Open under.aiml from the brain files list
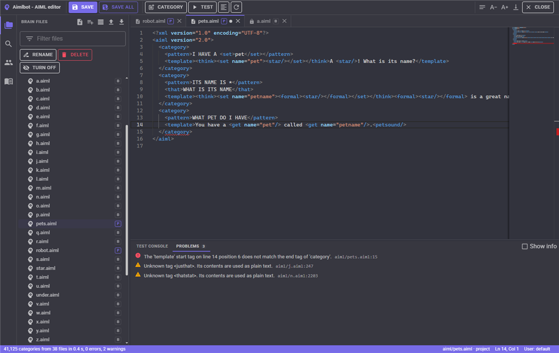559x353 pixels. click(72, 295)
